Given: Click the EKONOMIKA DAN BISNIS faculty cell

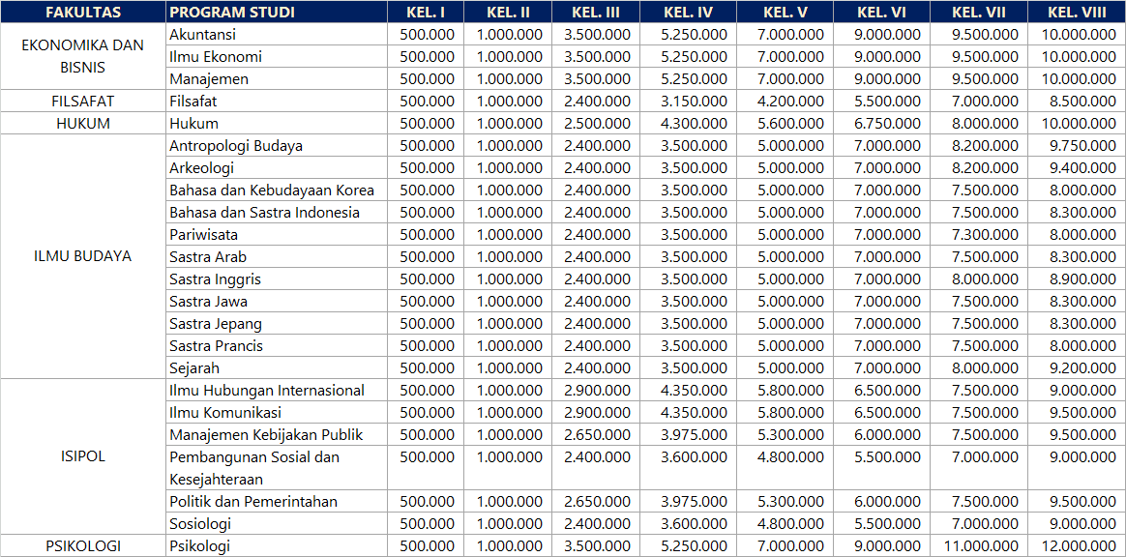Looking at the screenshot, I should 82,56.
